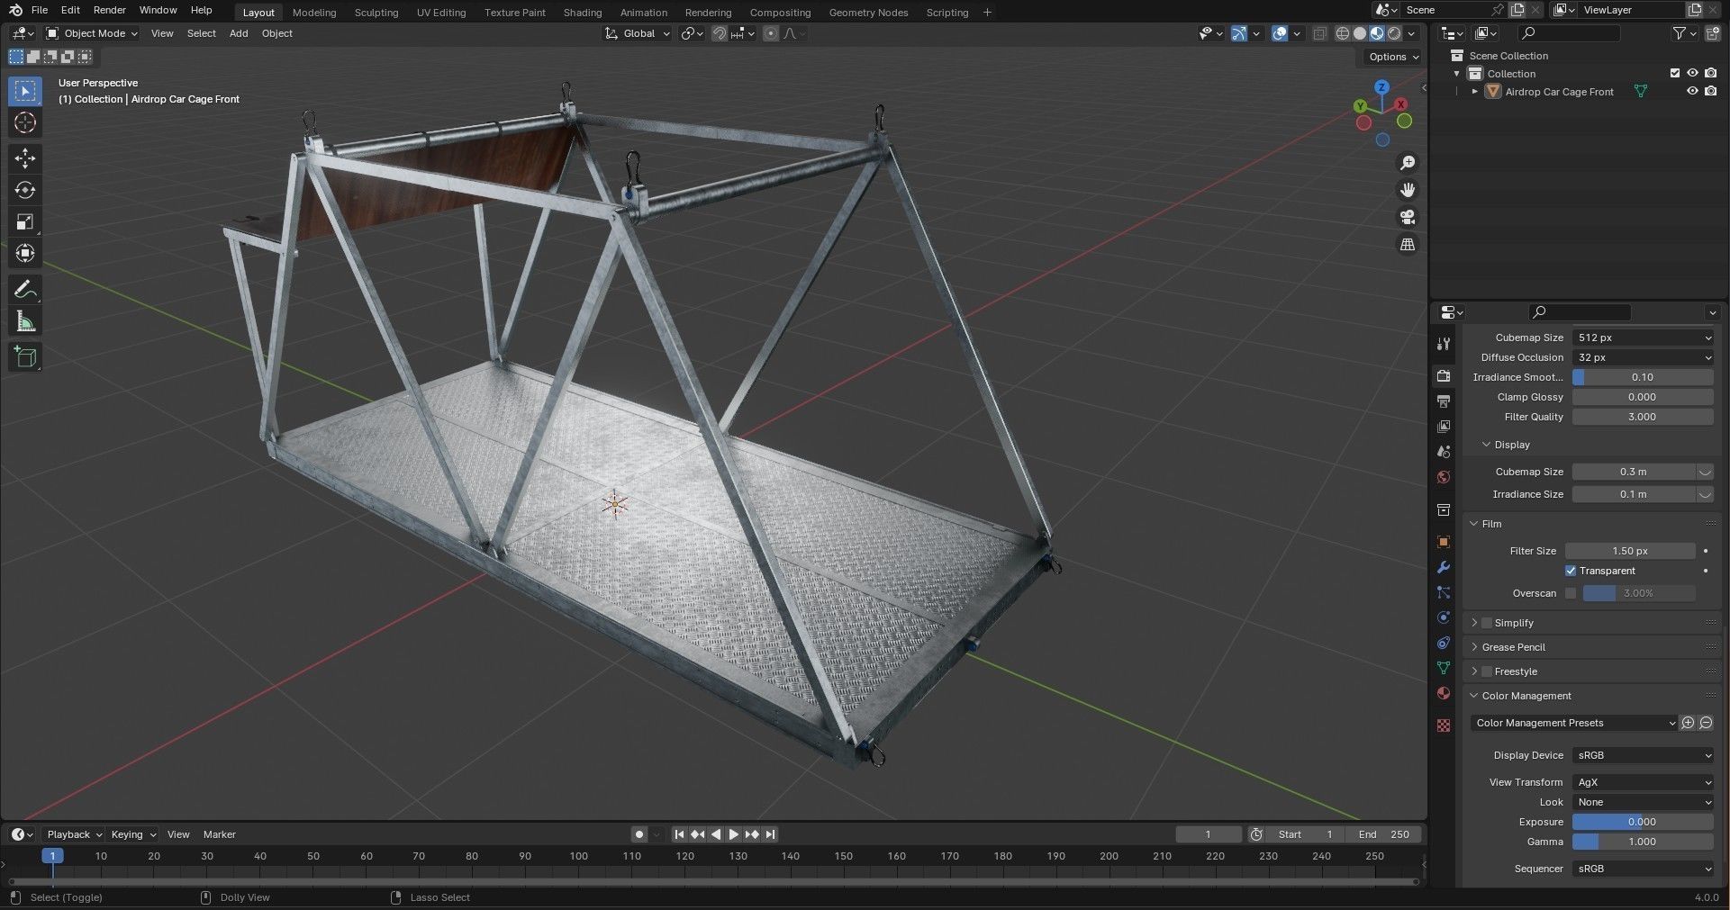Toggle X-ray view in the header
The height and width of the screenshot is (910, 1730).
pyautogui.click(x=1319, y=33)
